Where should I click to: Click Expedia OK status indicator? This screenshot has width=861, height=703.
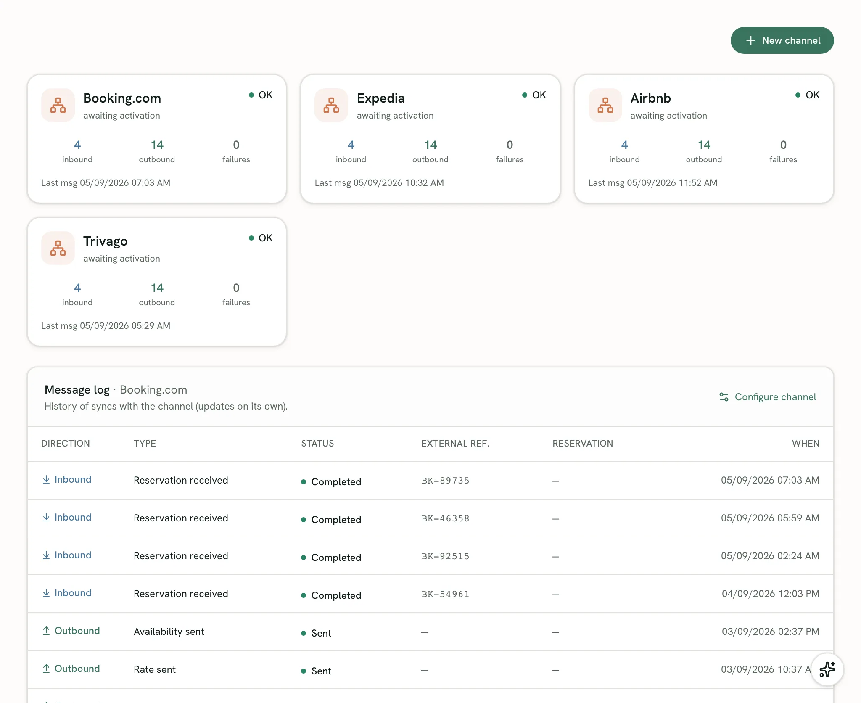pyautogui.click(x=534, y=95)
